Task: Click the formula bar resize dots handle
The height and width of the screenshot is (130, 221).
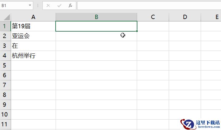Action: pos(38,6)
